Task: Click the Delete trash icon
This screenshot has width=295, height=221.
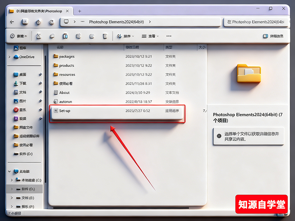Action: (x=105, y=36)
